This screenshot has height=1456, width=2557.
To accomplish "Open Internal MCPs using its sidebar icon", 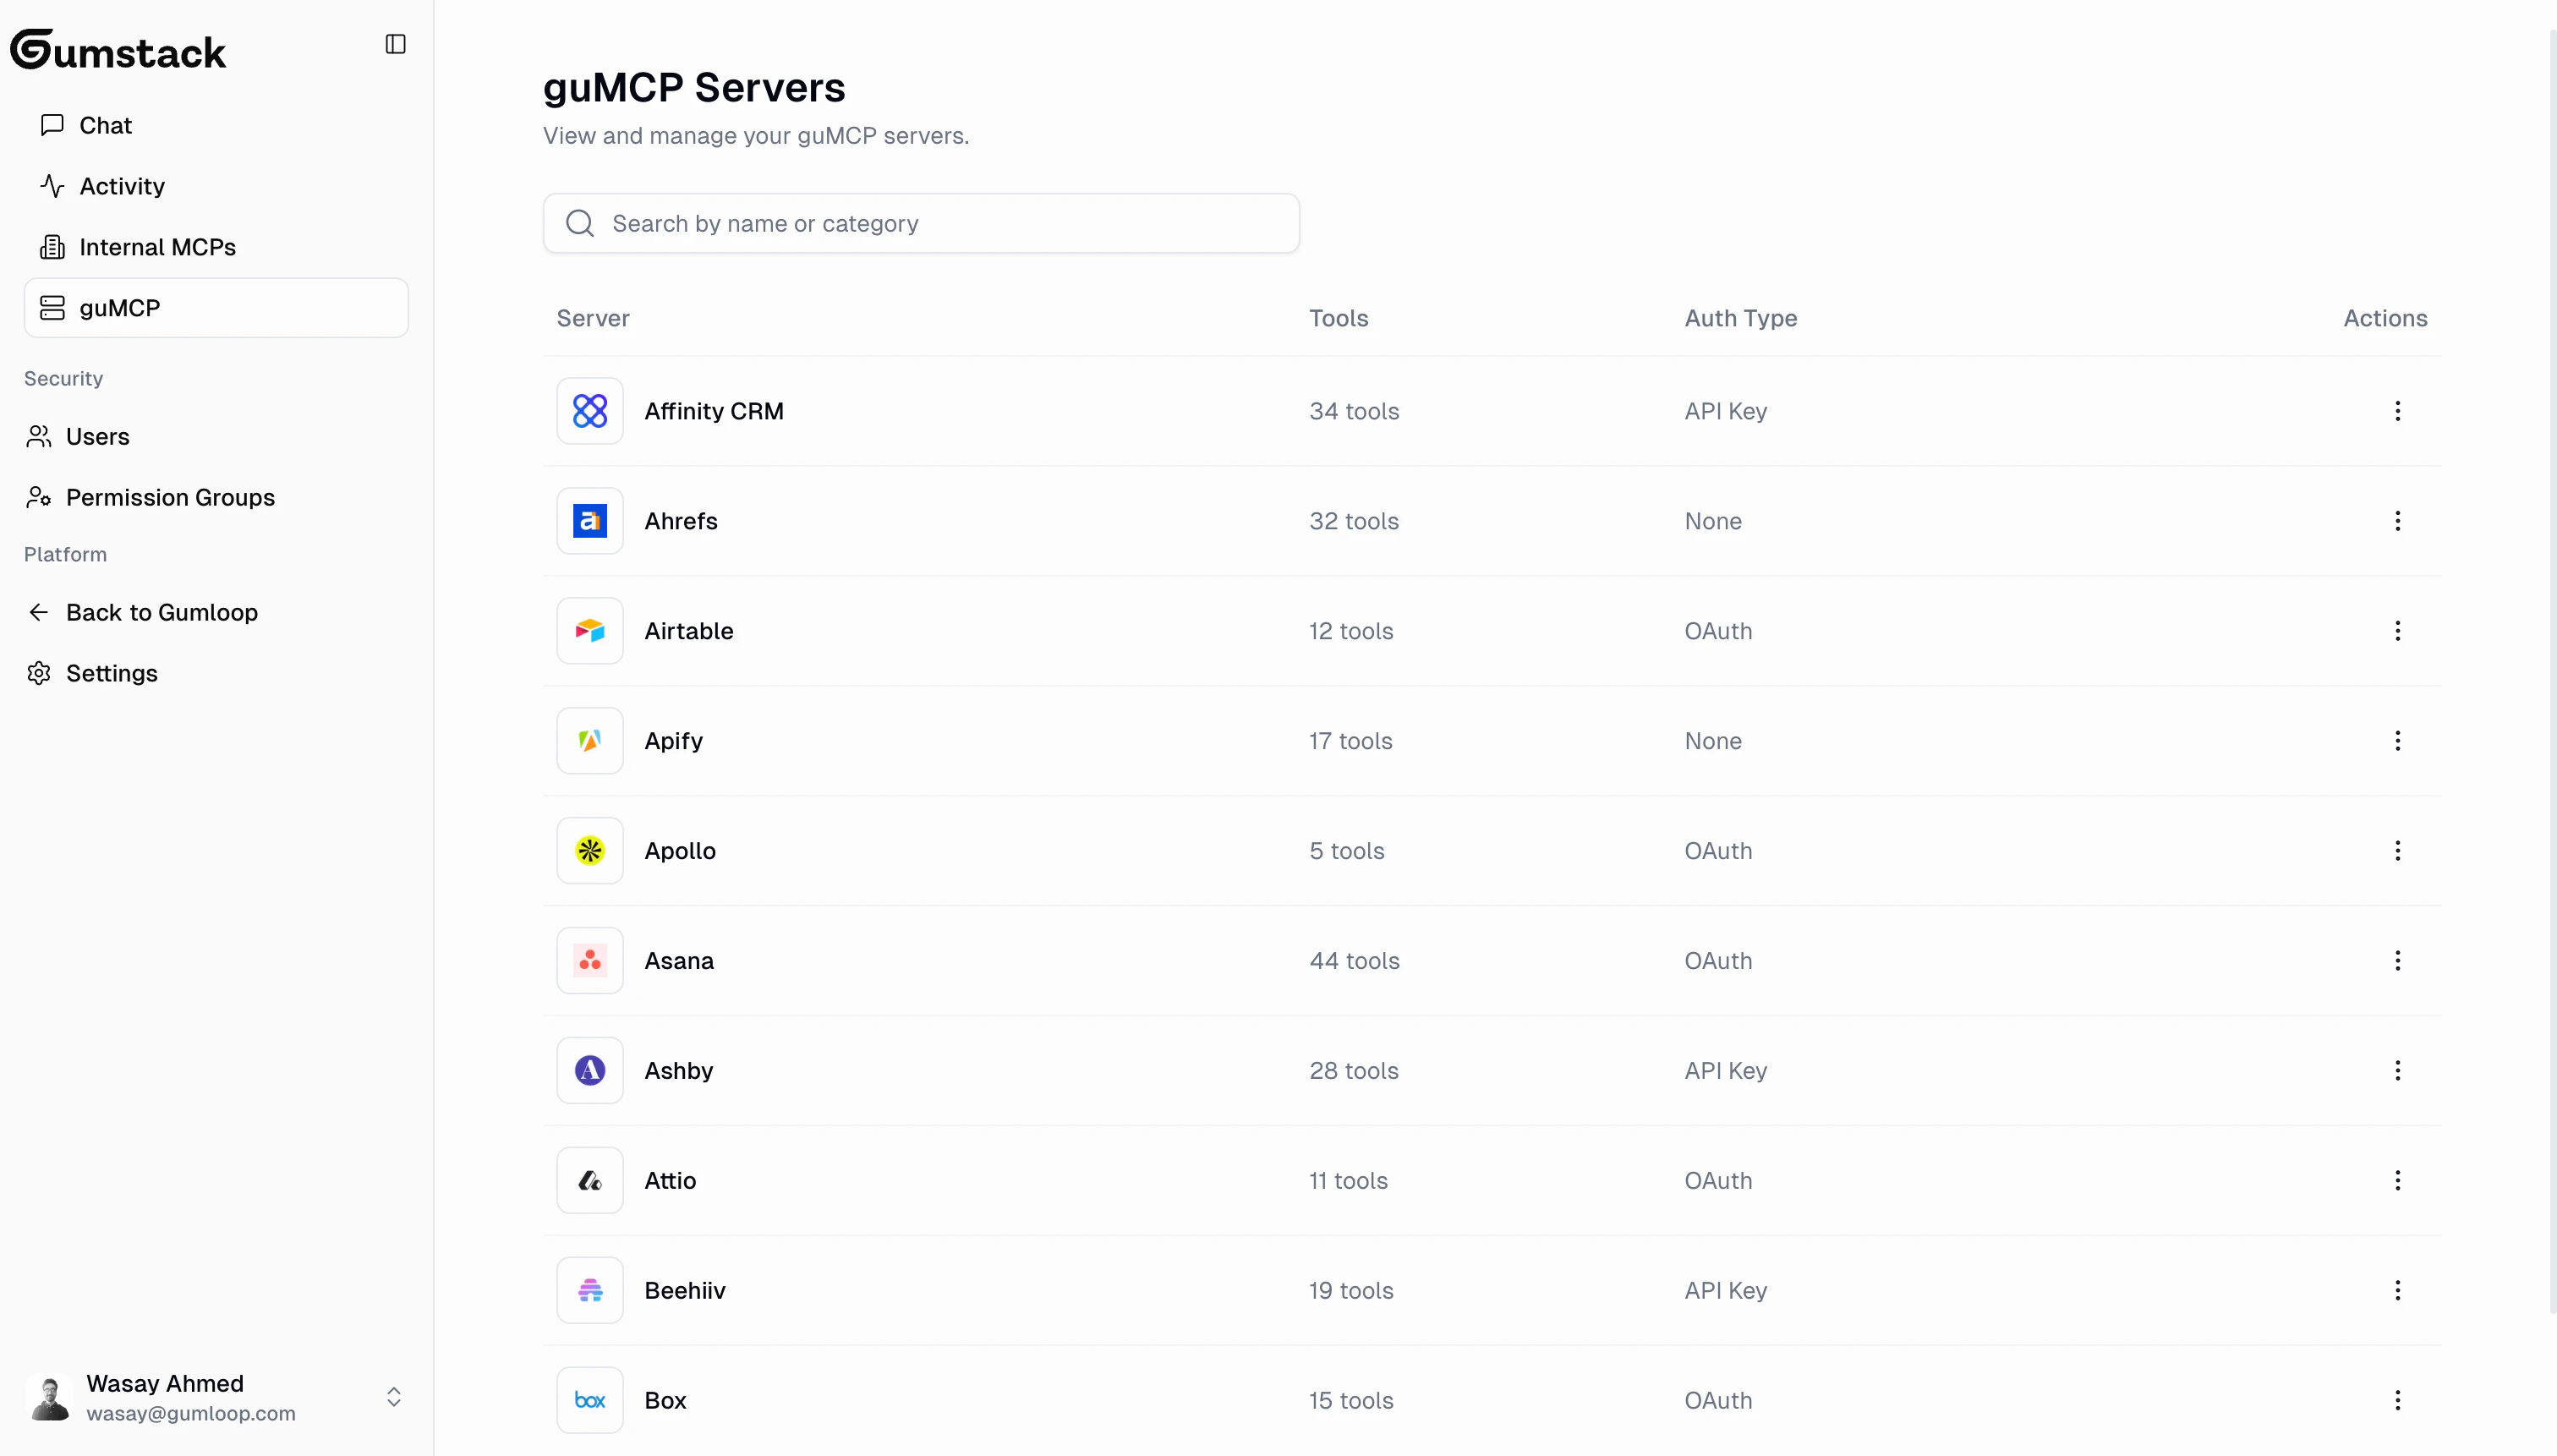I will tap(51, 246).
